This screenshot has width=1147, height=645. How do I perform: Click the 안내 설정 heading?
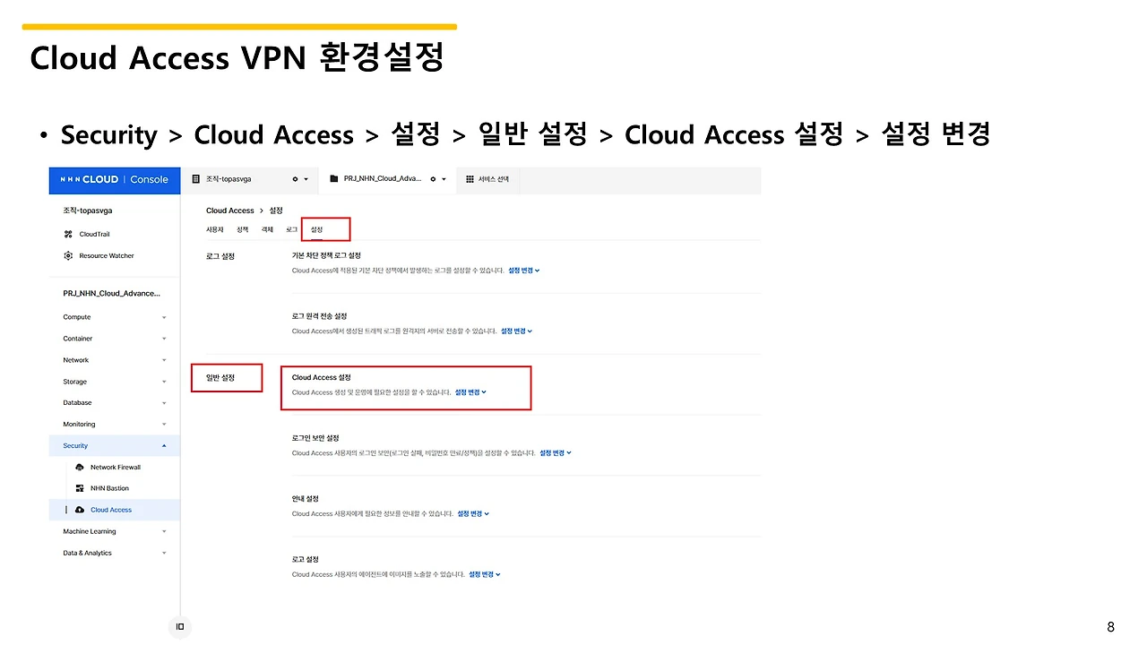point(306,499)
